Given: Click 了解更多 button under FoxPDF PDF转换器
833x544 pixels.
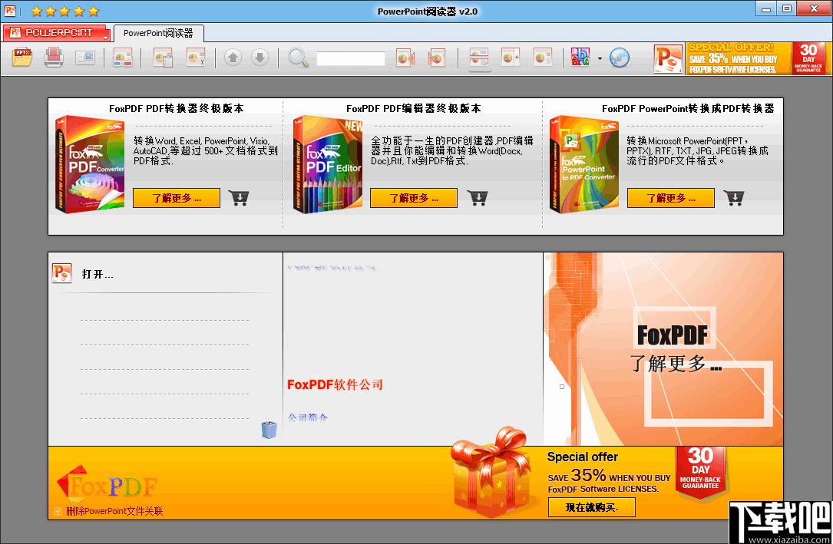Looking at the screenshot, I should tap(177, 198).
